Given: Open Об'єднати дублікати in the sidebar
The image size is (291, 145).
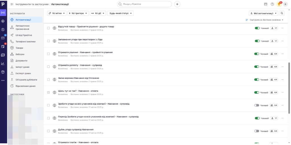Looking at the screenshot, I should tap(25, 80).
